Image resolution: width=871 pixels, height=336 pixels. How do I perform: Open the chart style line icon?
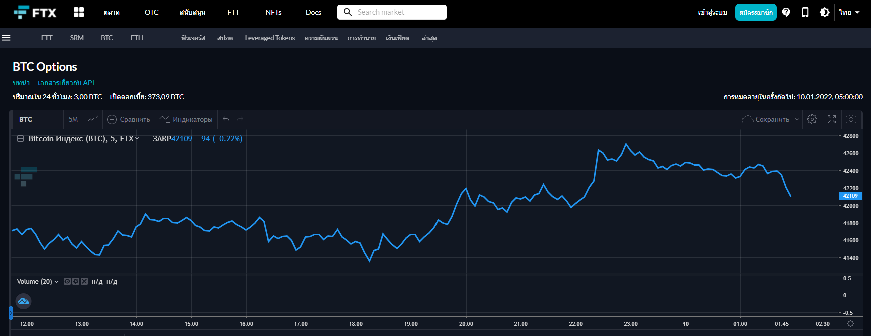(93, 119)
